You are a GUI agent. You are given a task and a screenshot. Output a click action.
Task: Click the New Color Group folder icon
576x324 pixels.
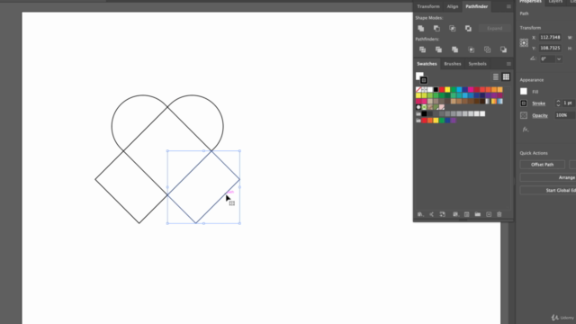(x=478, y=214)
